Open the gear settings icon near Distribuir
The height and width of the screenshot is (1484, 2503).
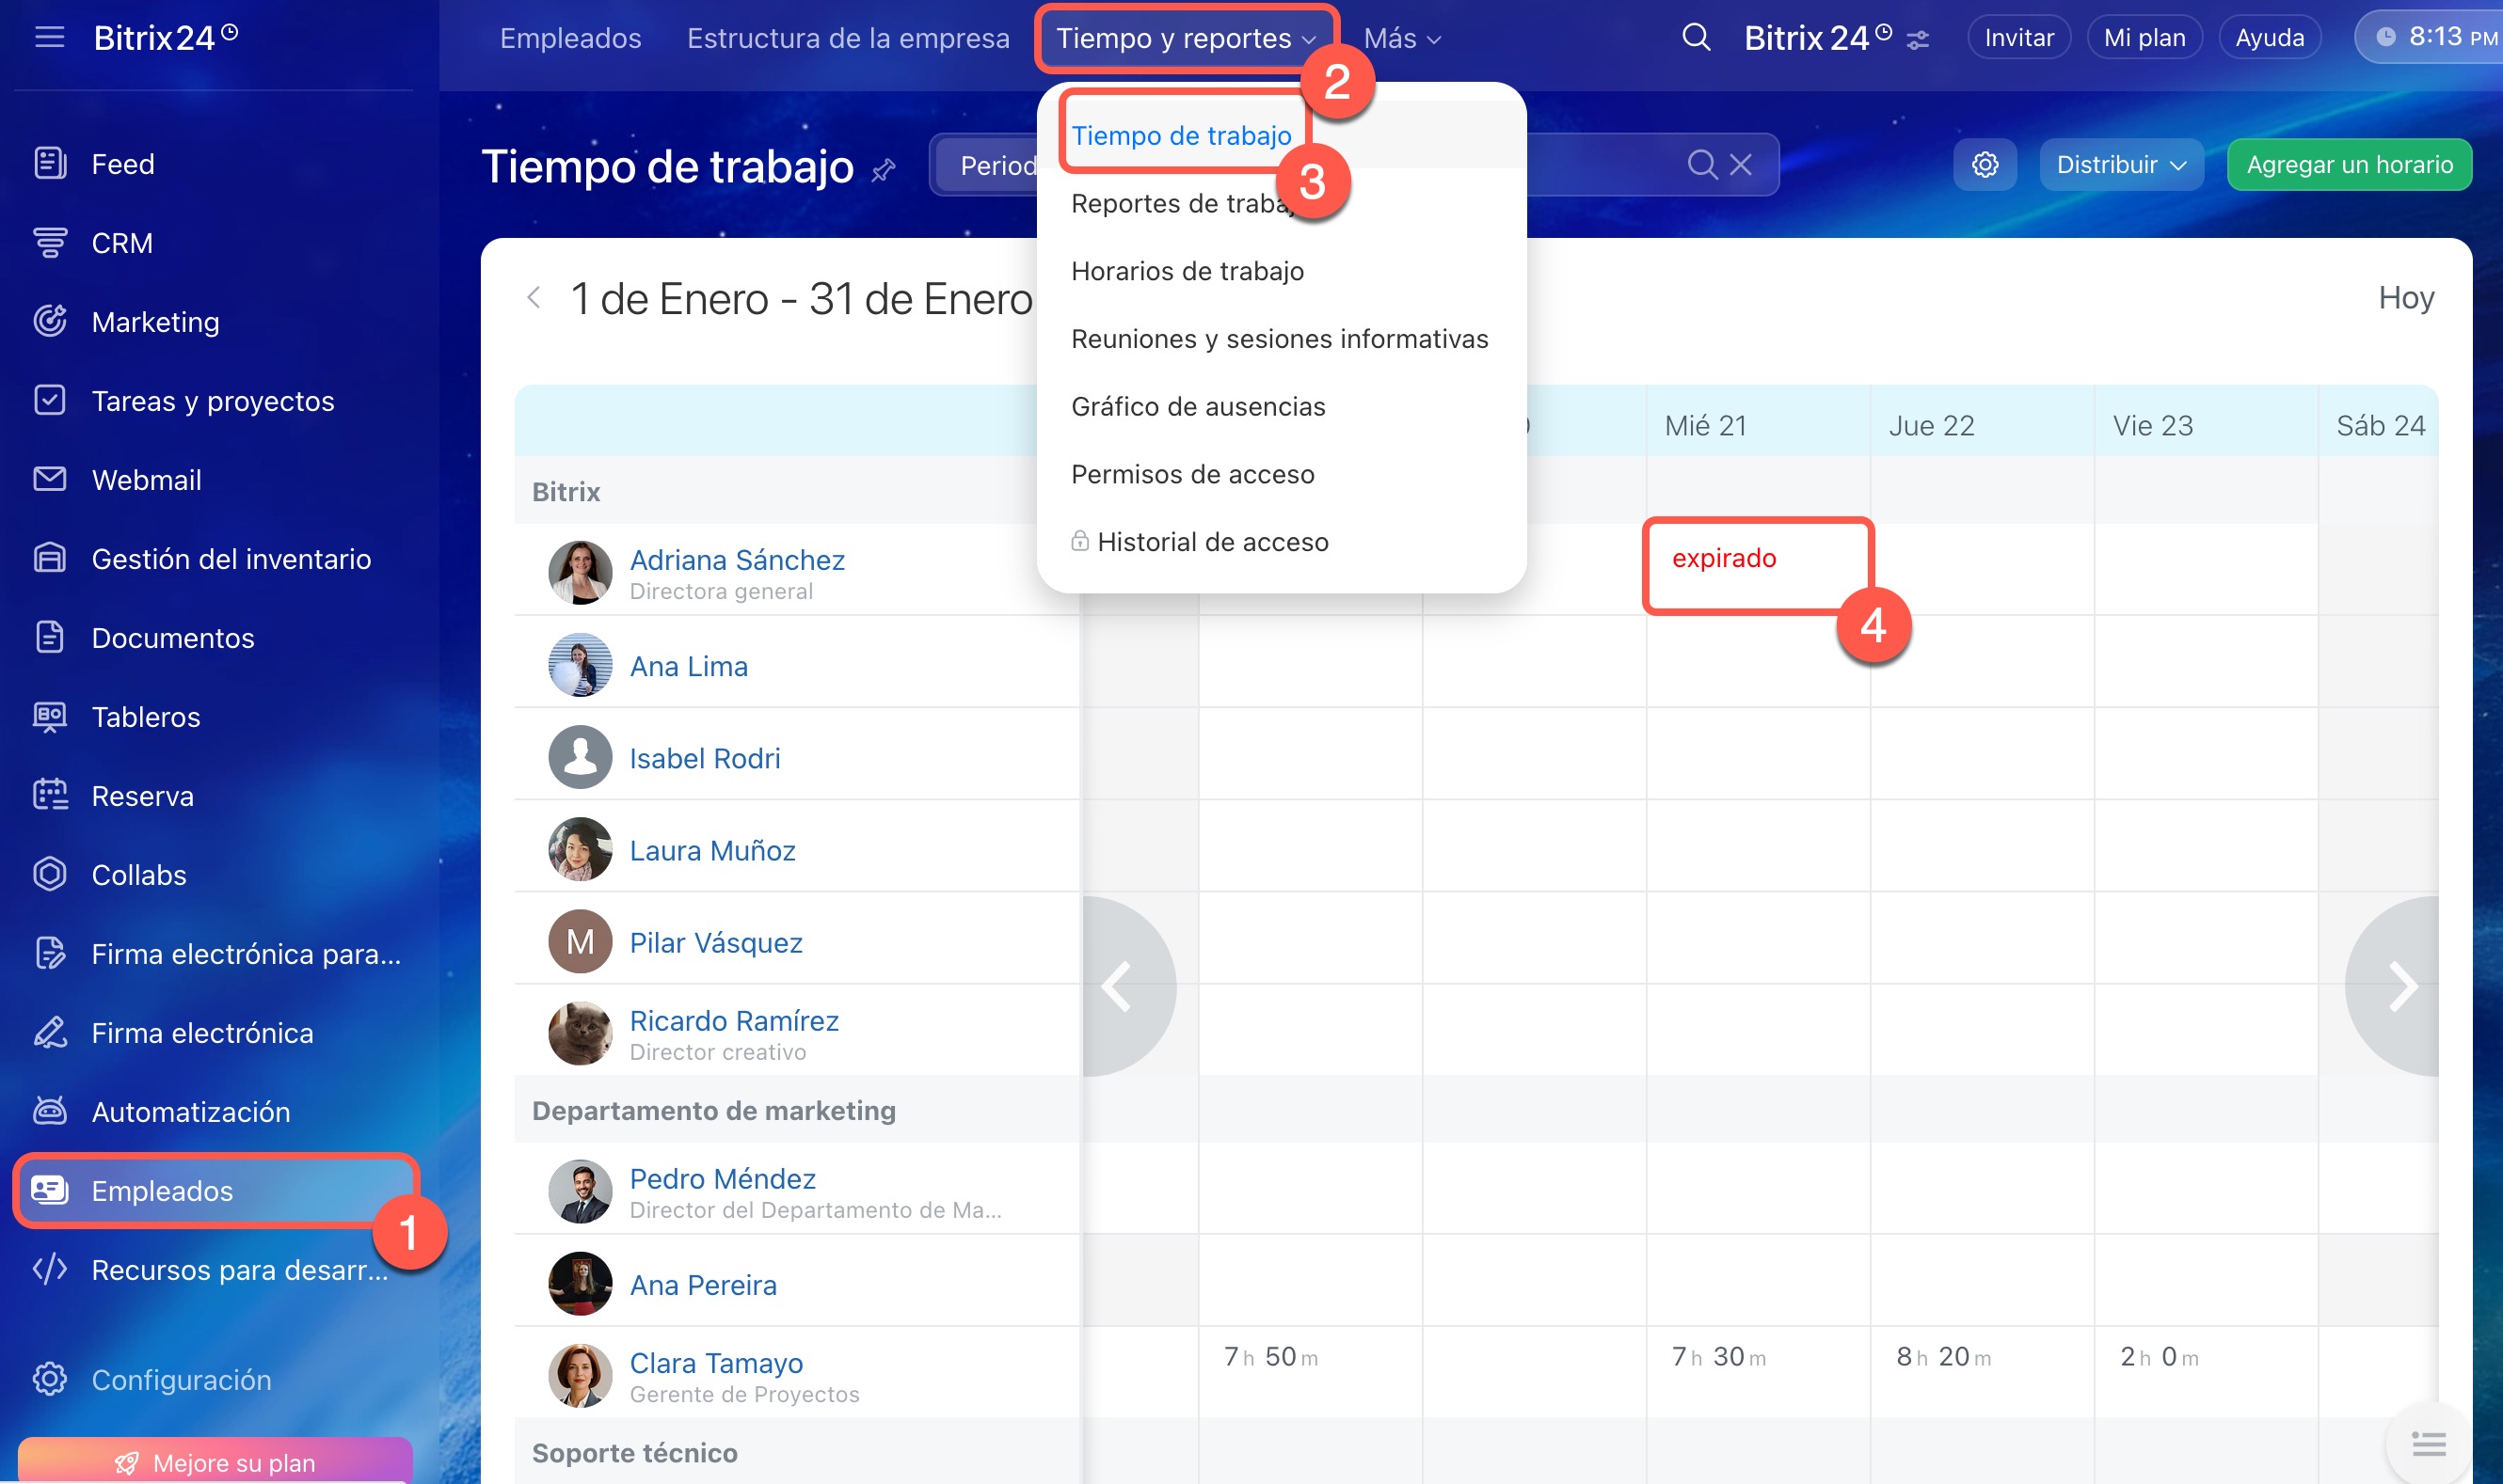(1985, 165)
